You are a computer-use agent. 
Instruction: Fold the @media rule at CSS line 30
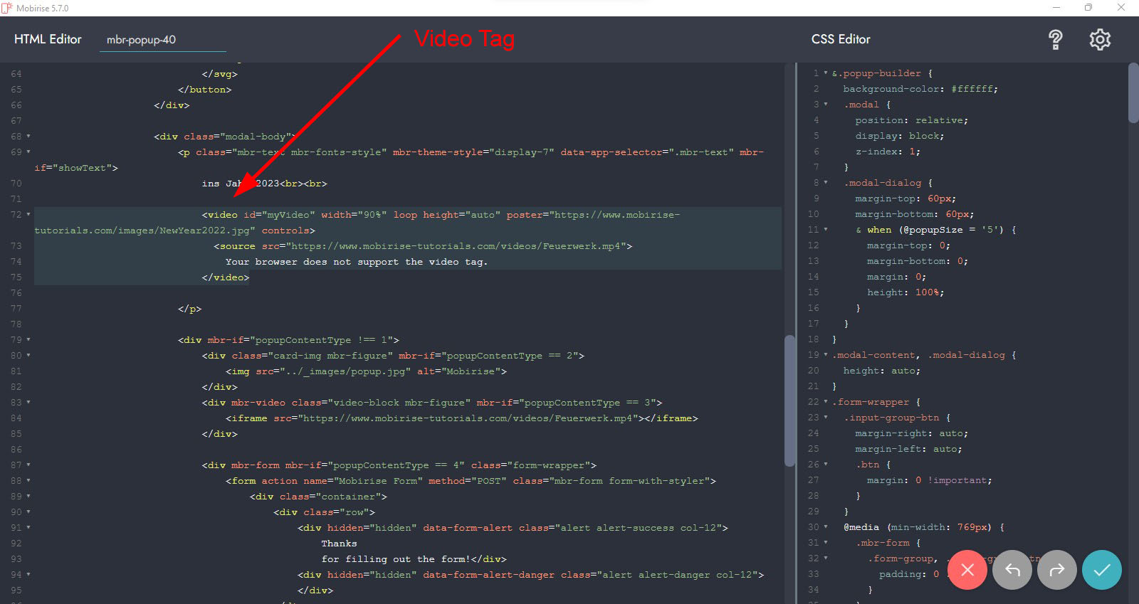[826, 527]
